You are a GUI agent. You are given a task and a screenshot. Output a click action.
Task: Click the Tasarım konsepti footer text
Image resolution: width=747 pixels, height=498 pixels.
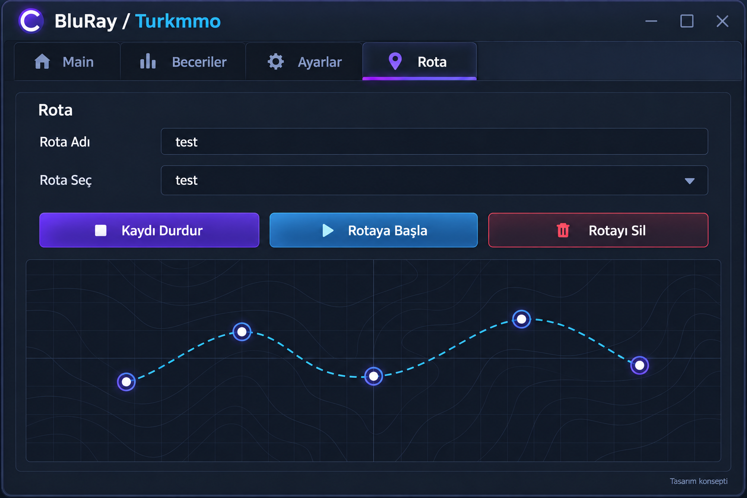pos(698,481)
